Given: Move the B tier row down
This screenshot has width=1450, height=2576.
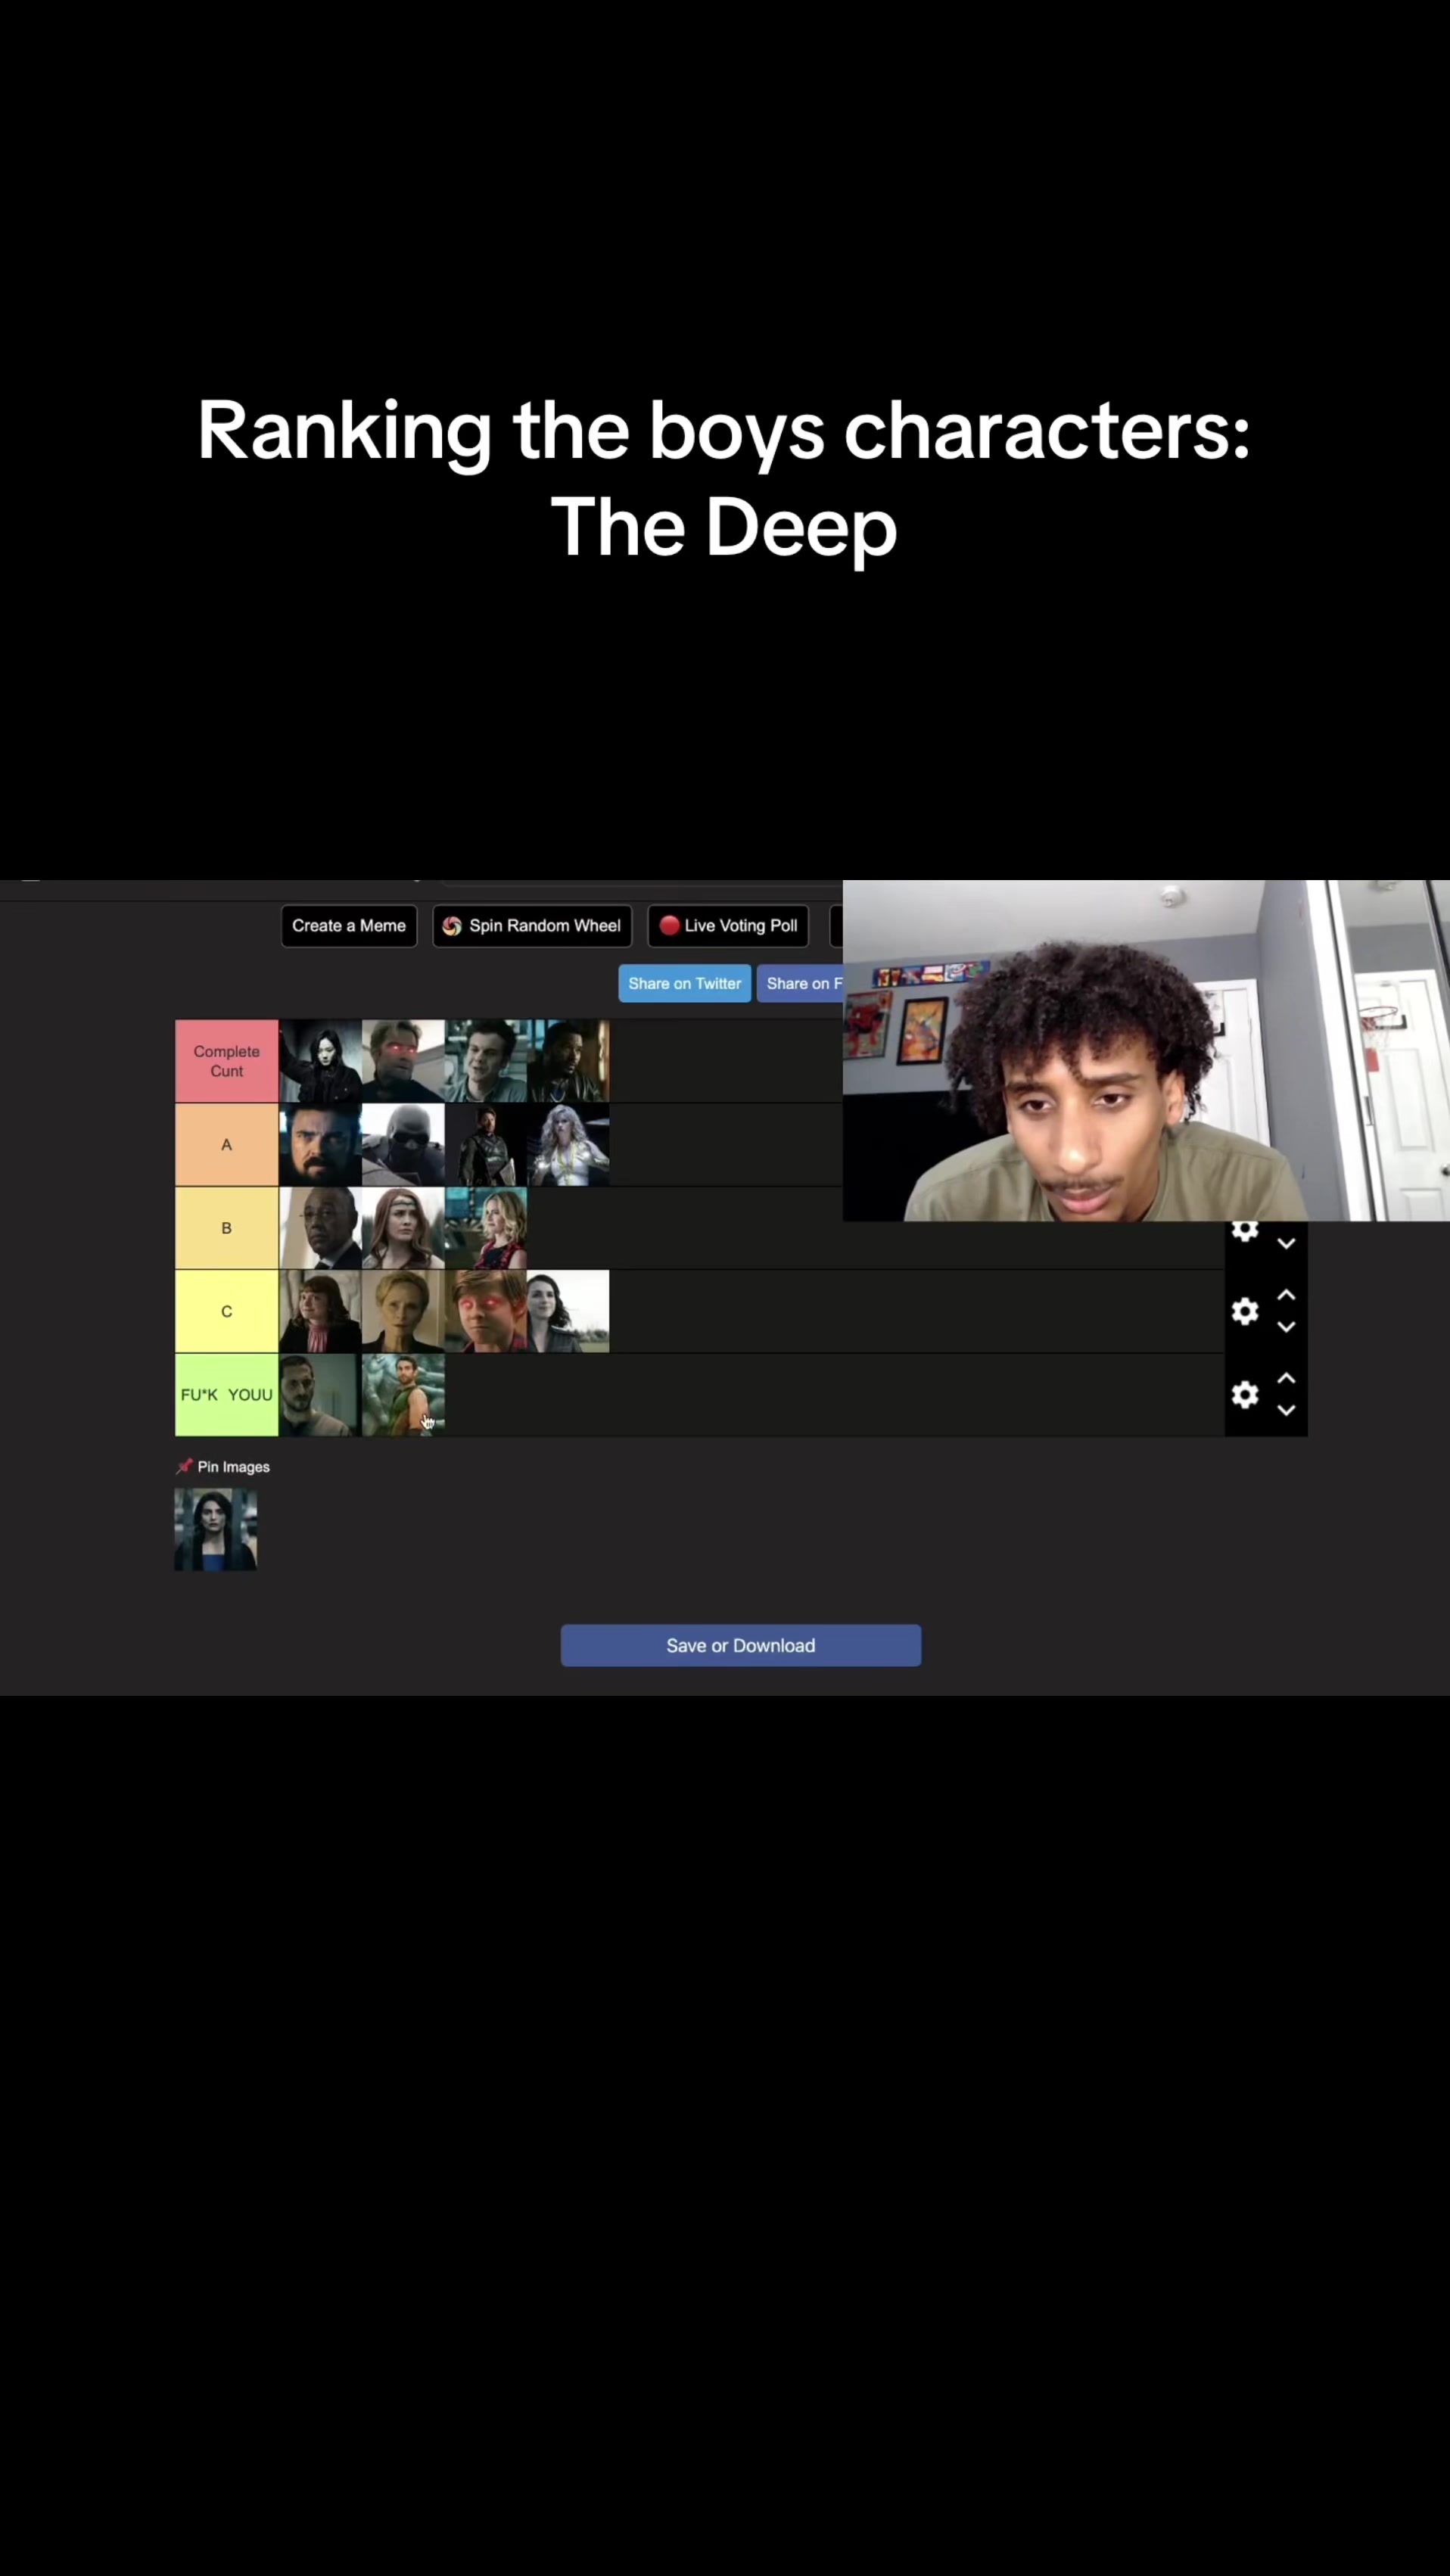Looking at the screenshot, I should pos(1286,1244).
